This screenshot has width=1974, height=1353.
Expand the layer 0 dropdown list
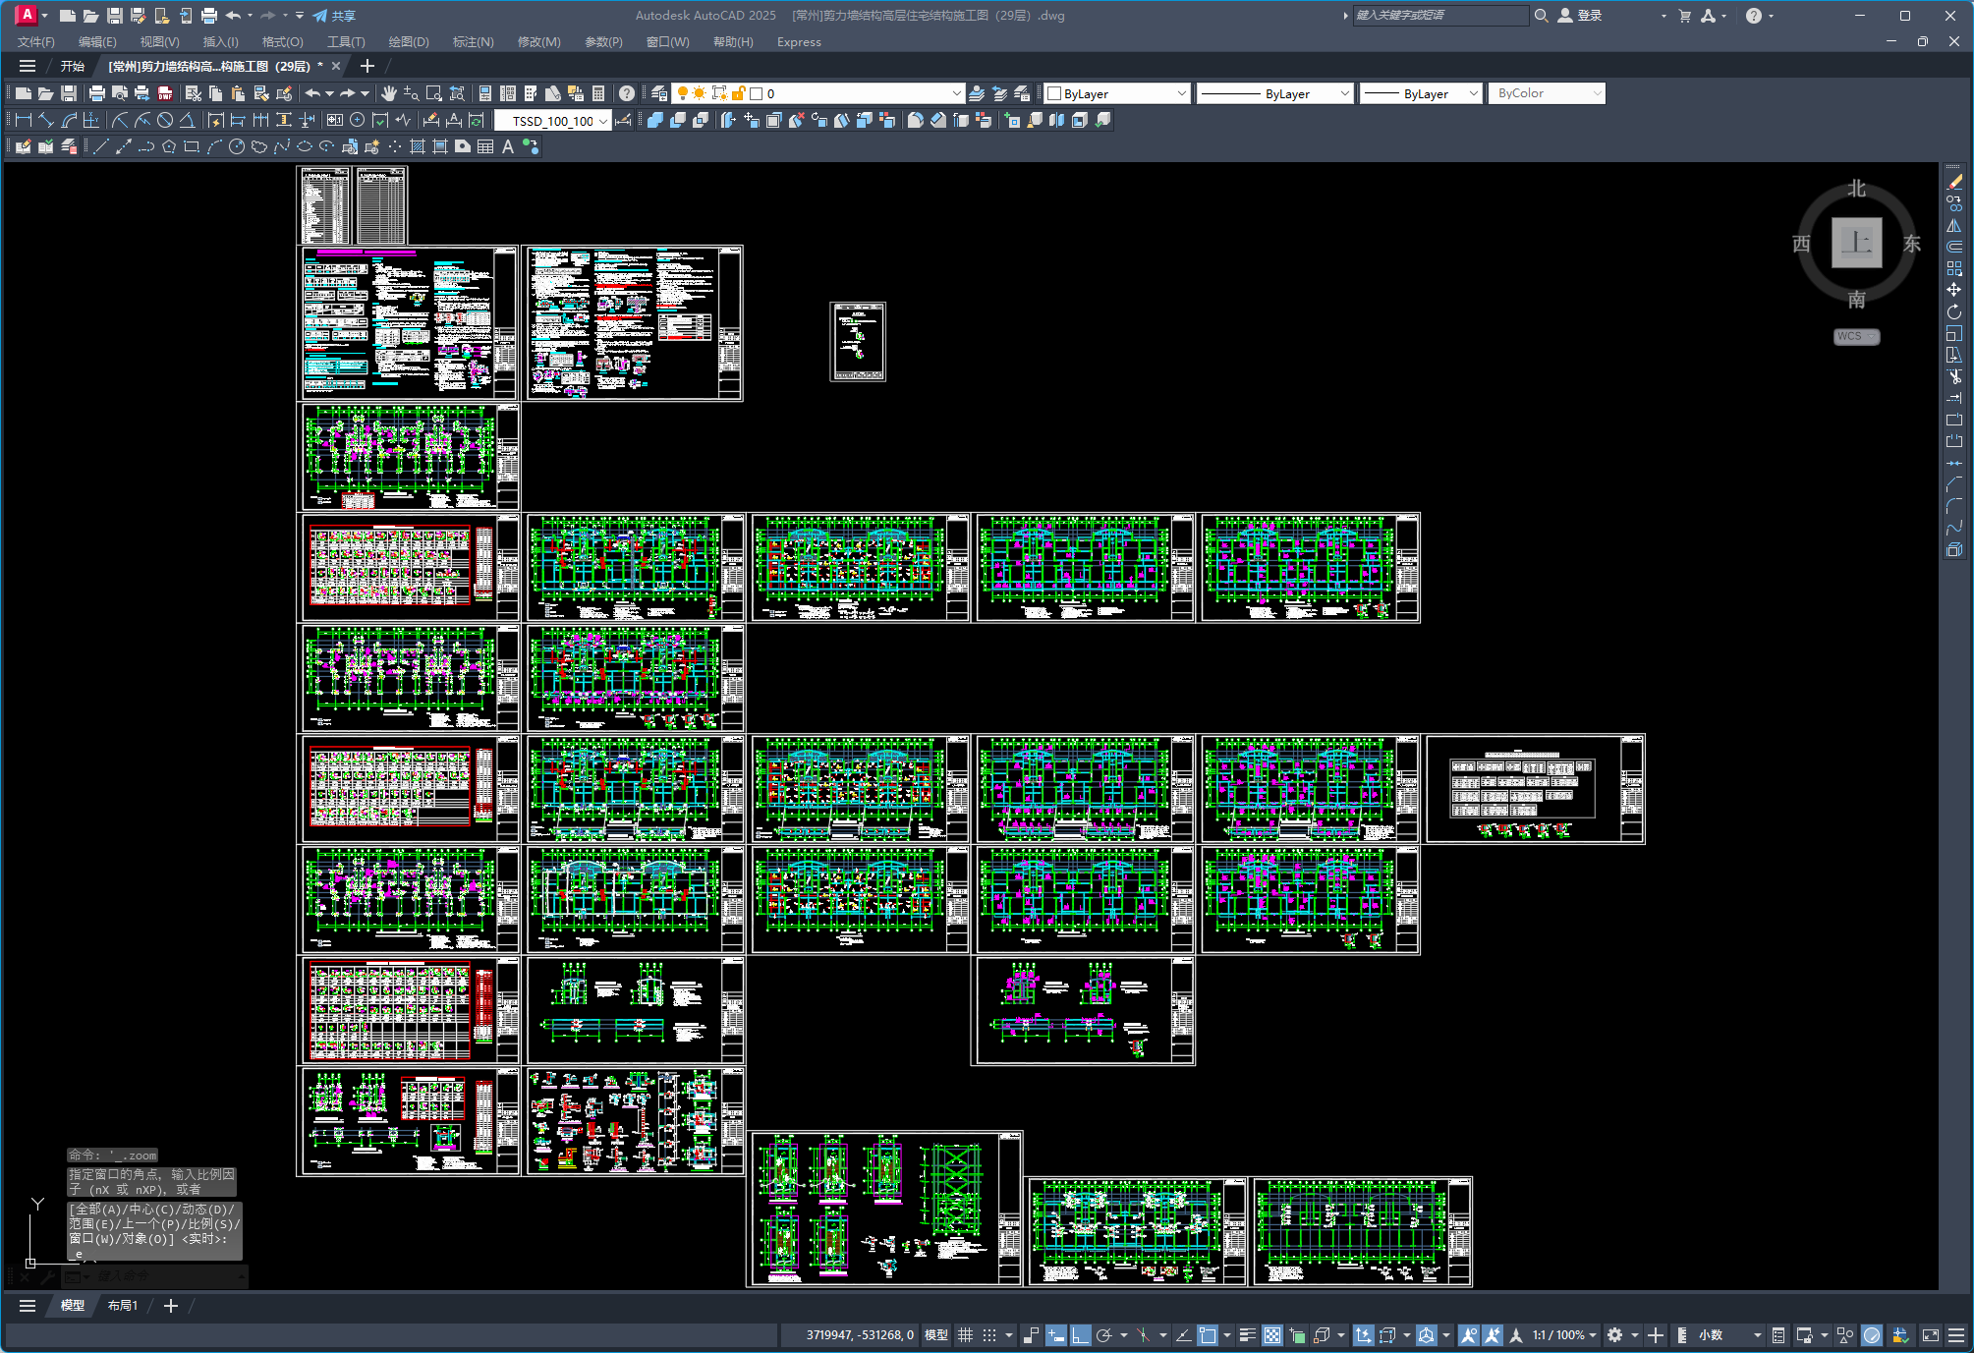click(x=956, y=93)
